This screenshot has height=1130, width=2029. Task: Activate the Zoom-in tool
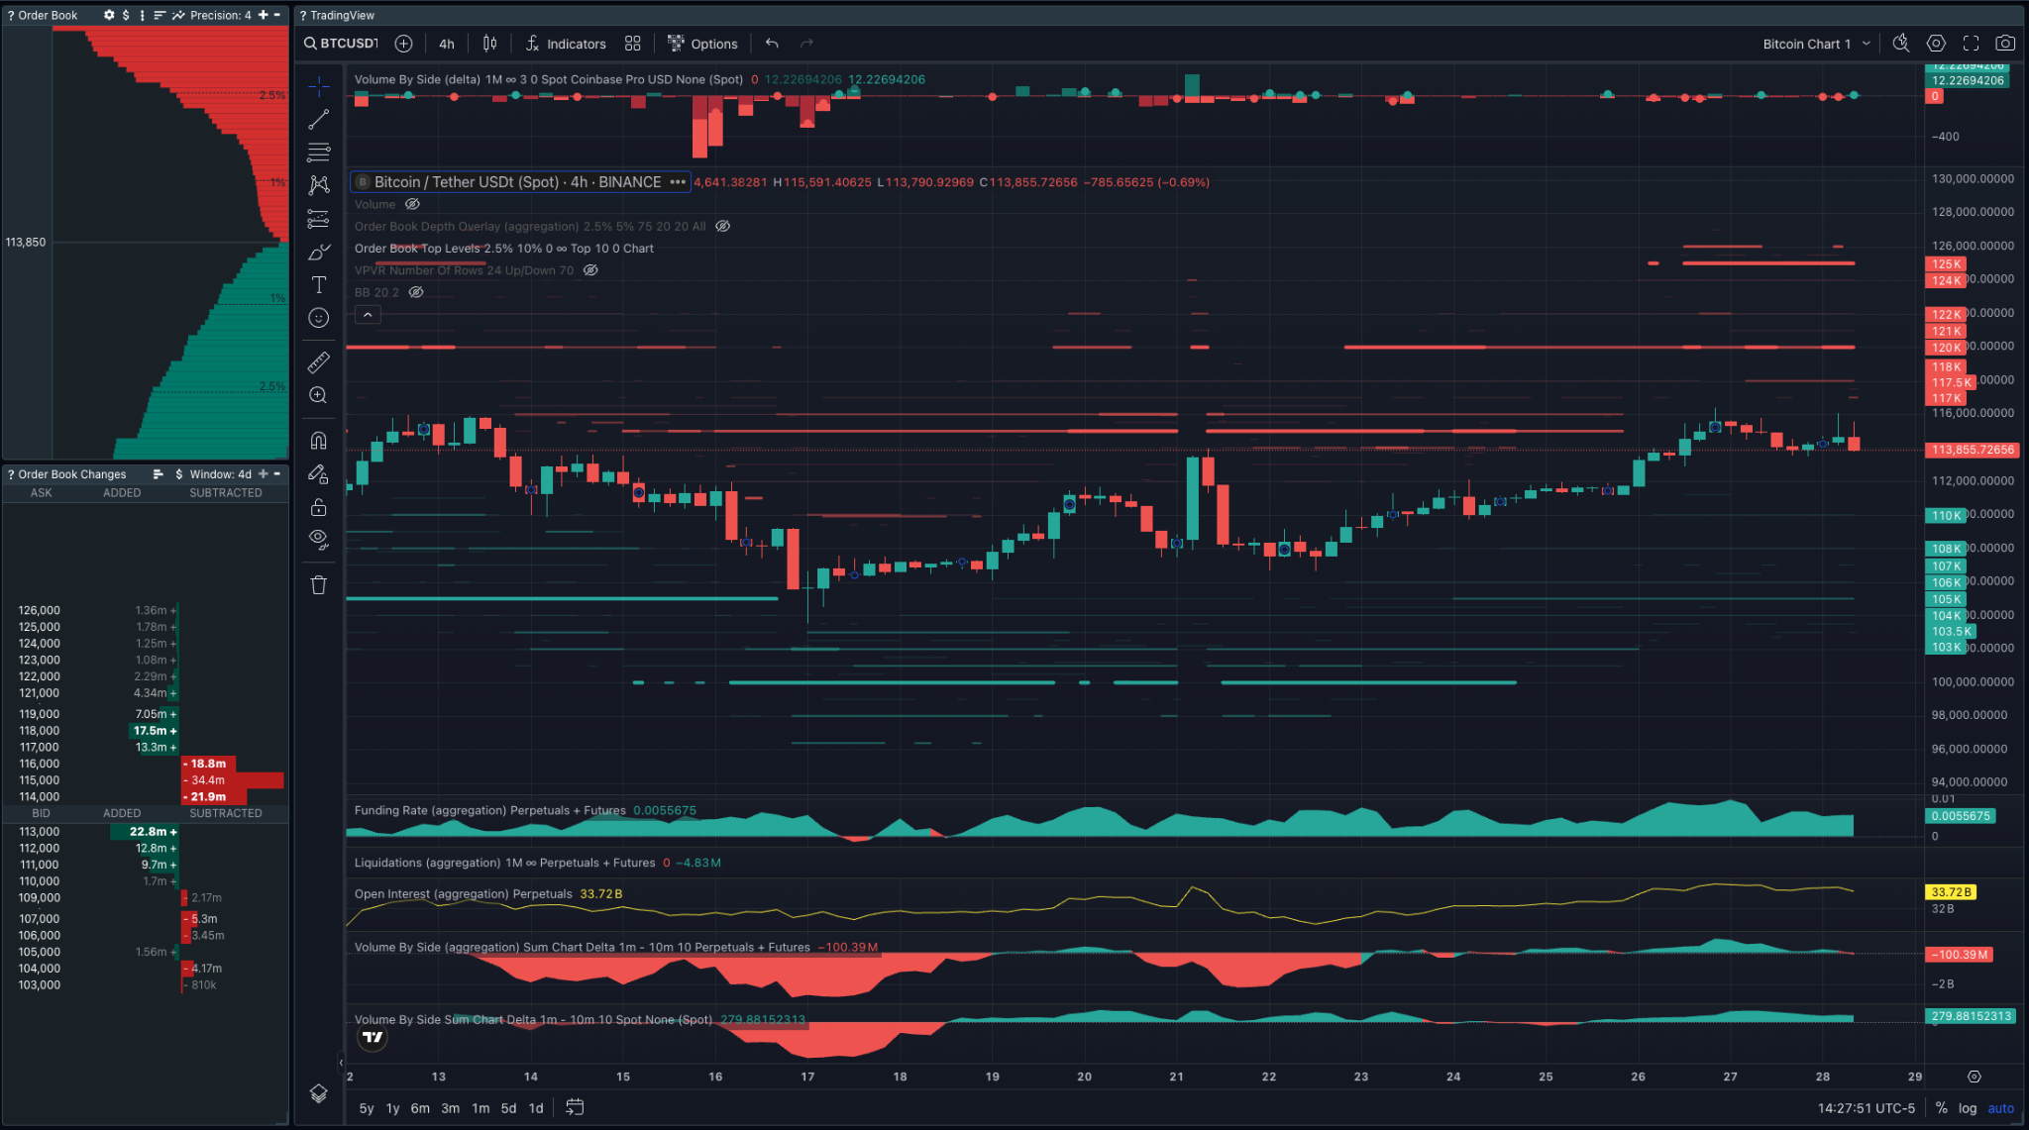point(318,395)
